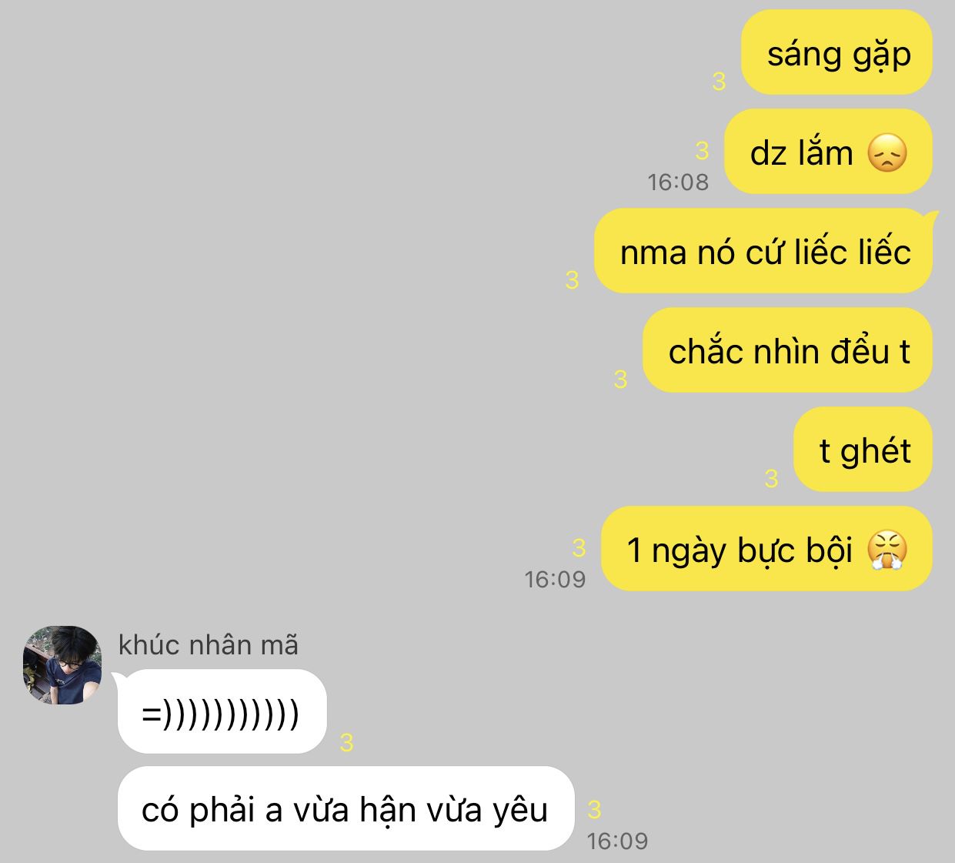Tap the "1 ngày bực bội" message
The width and height of the screenshot is (955, 863).
point(766,549)
